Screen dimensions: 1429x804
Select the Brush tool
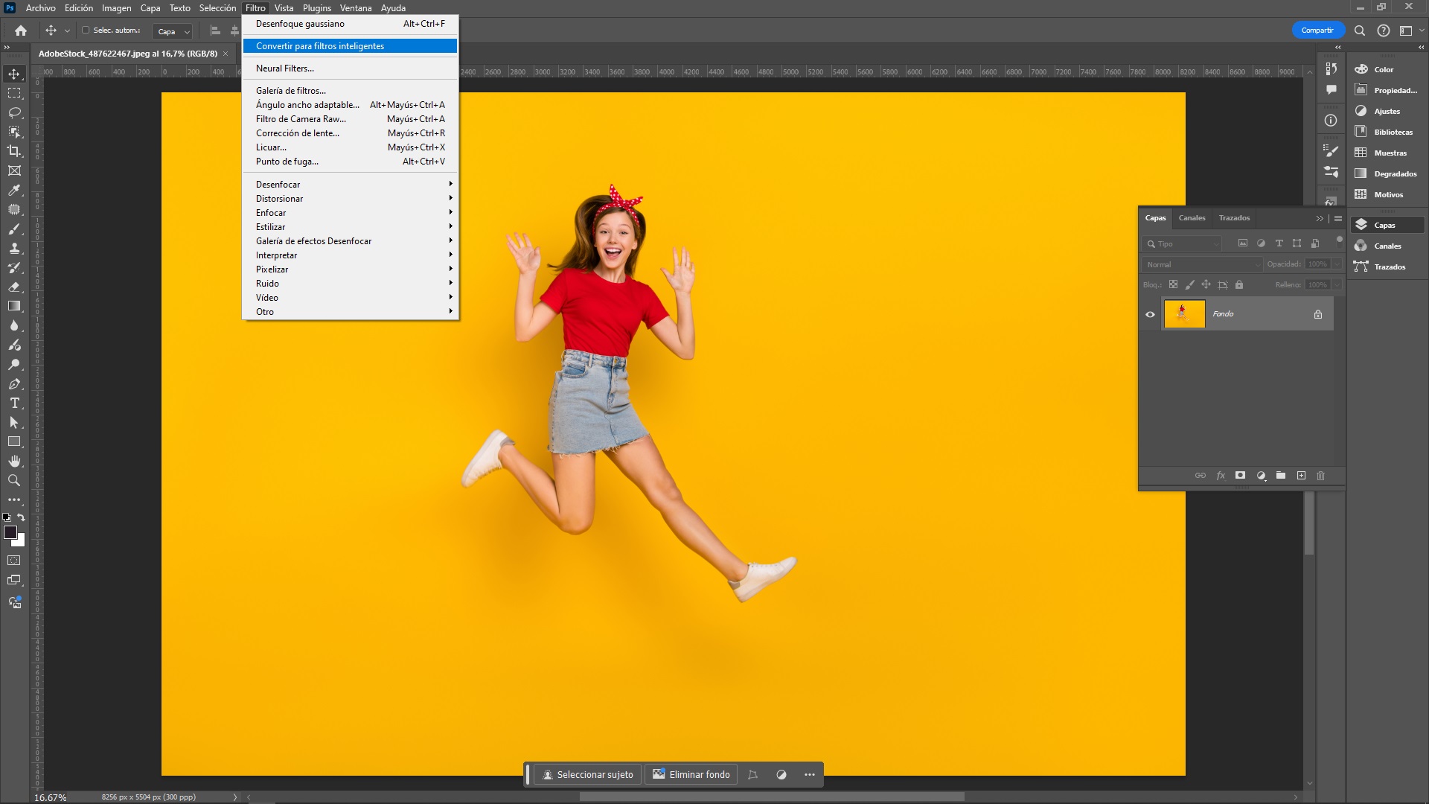14,229
